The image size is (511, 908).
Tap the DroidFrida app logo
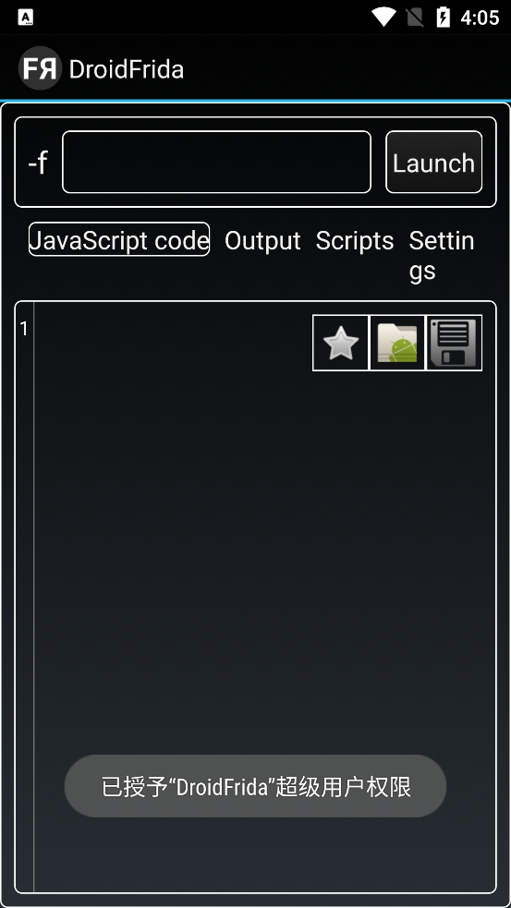pos(40,68)
